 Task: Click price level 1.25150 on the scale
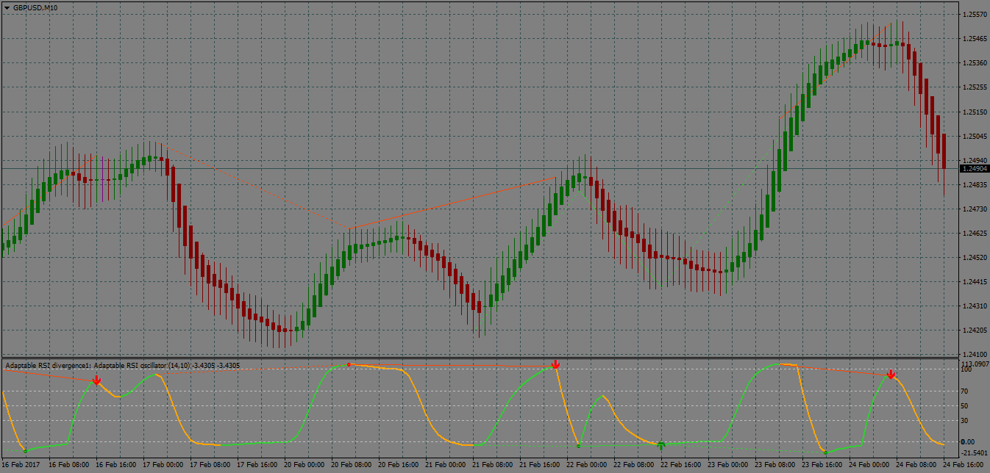975,112
